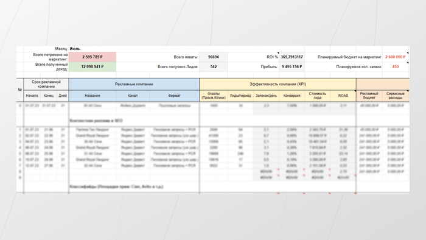Click the "Прибыль:" label
Viewport: 426px width, 240px height.
pyautogui.click(x=270, y=67)
